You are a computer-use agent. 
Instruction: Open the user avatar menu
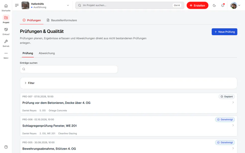click(235, 5)
